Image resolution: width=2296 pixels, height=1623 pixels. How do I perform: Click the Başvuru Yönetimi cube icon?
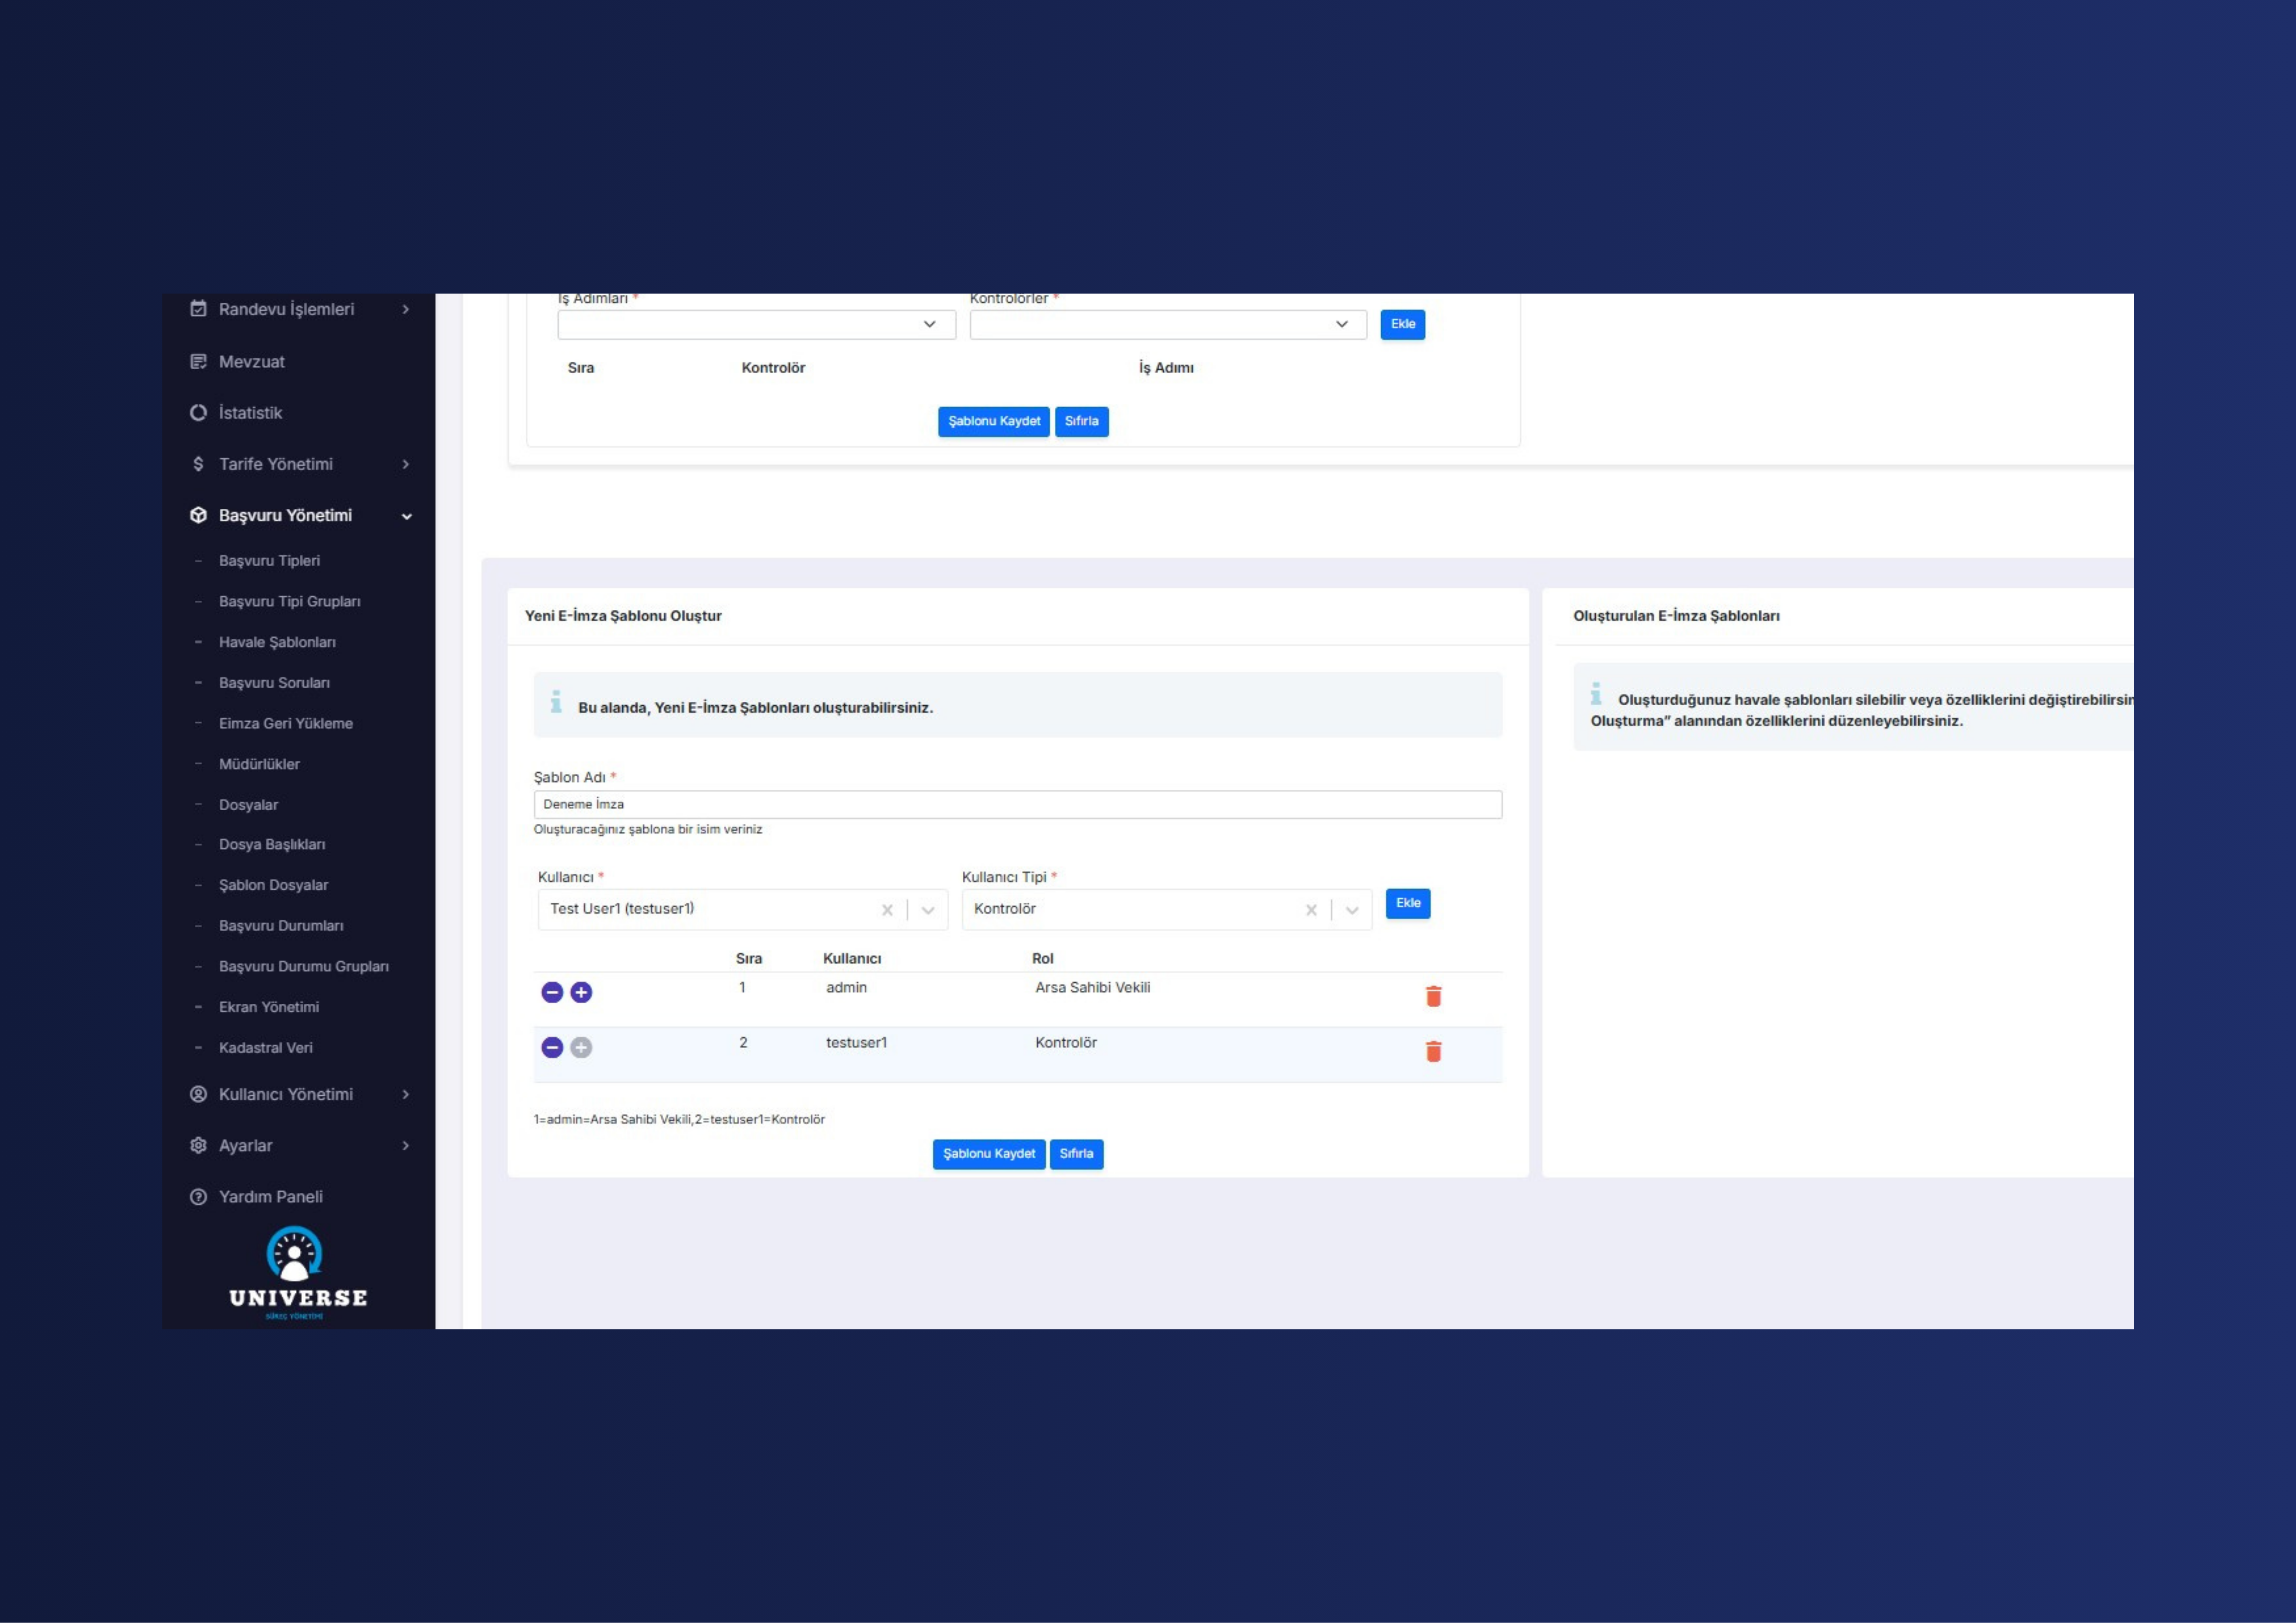pyautogui.click(x=198, y=515)
